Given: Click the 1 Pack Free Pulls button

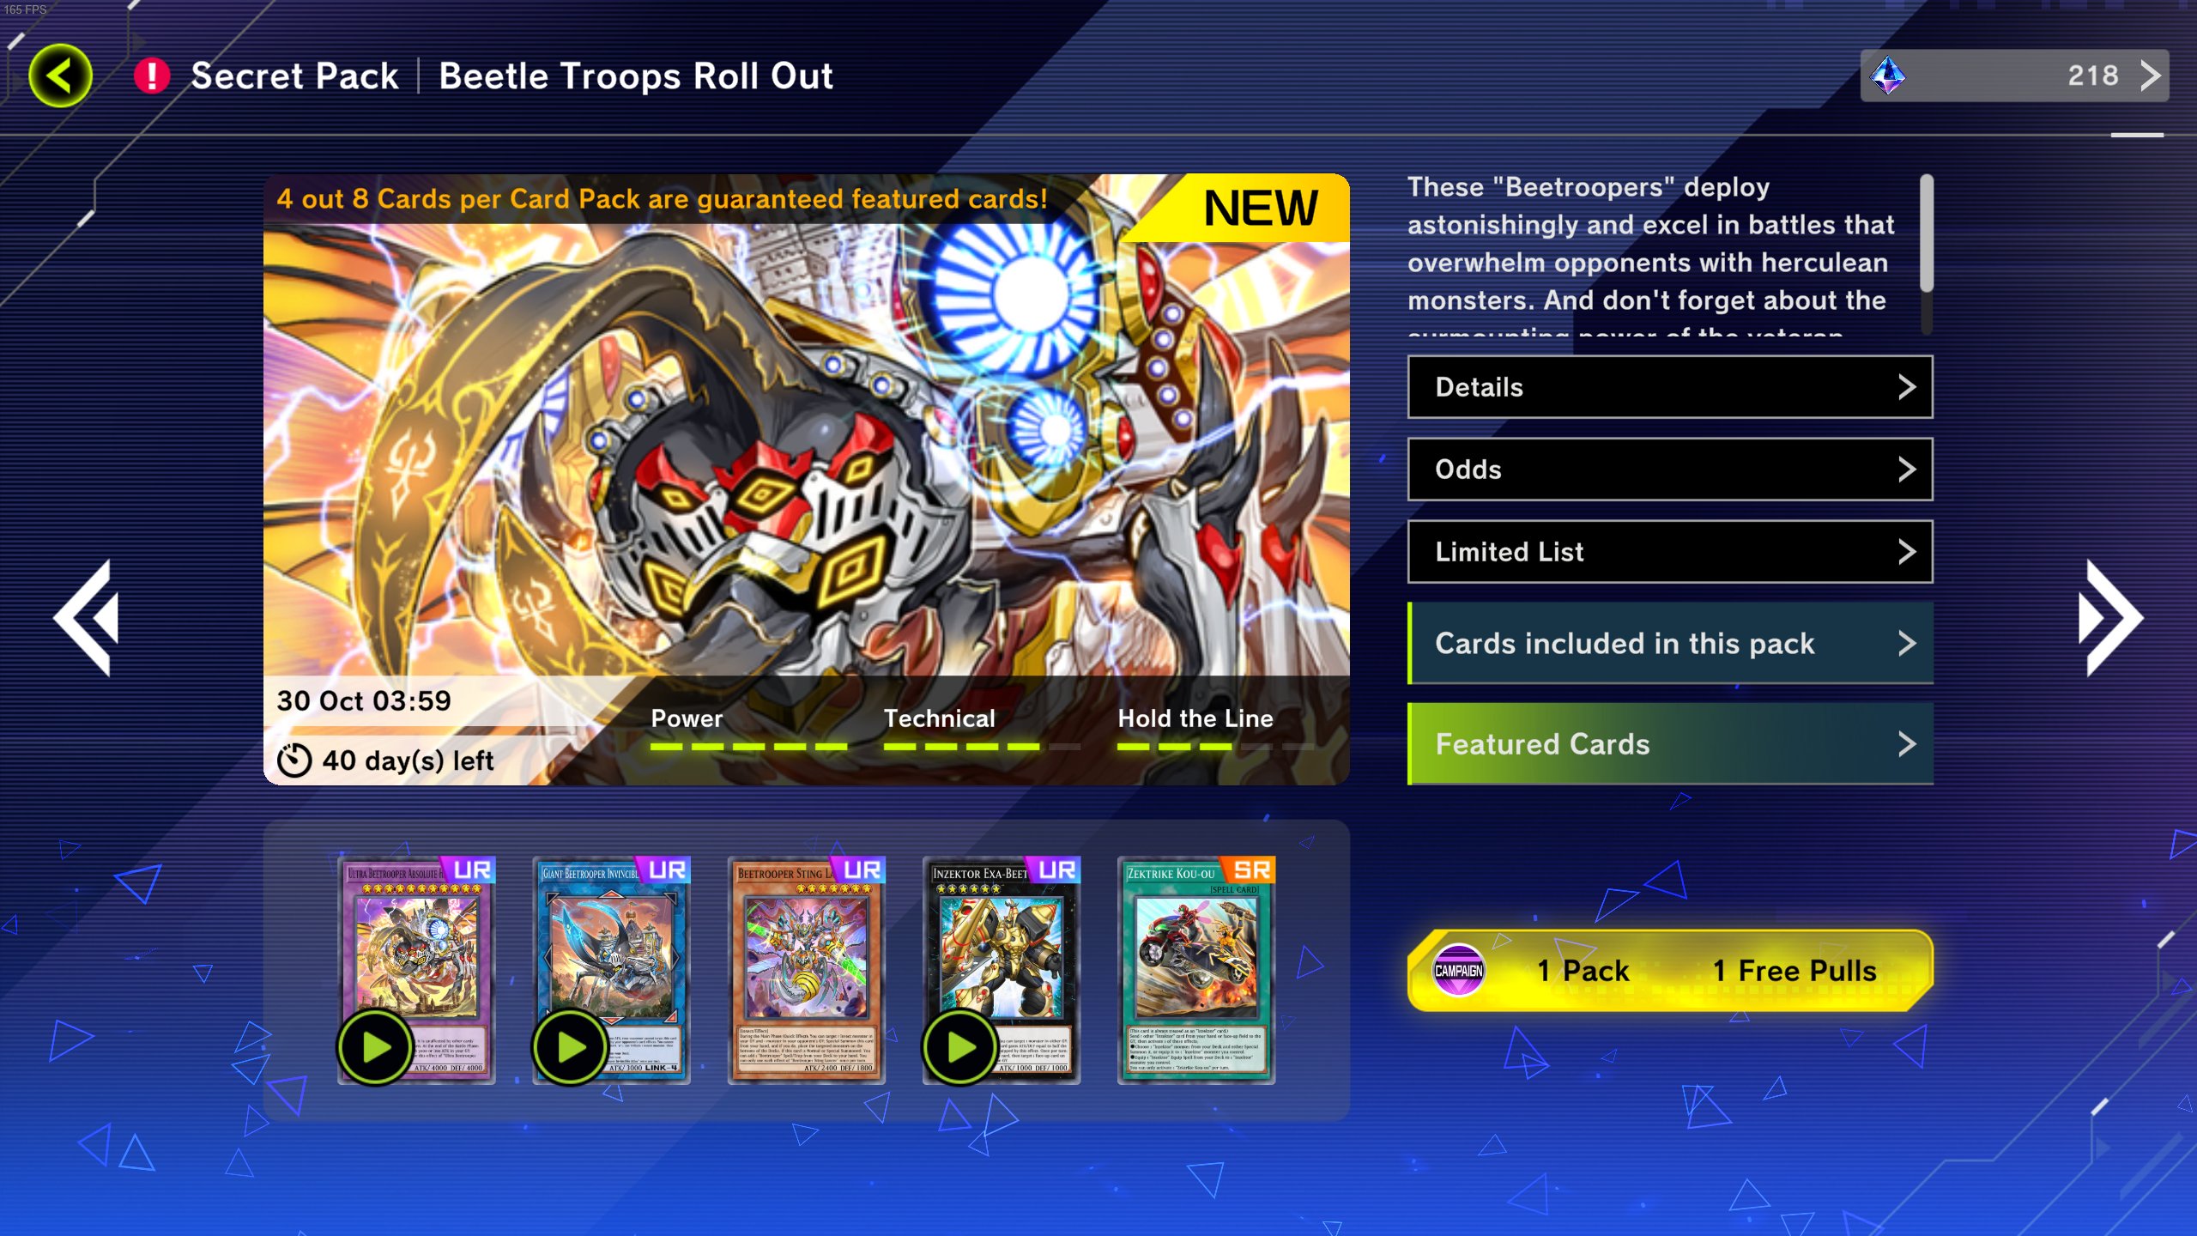Looking at the screenshot, I should 1670,970.
